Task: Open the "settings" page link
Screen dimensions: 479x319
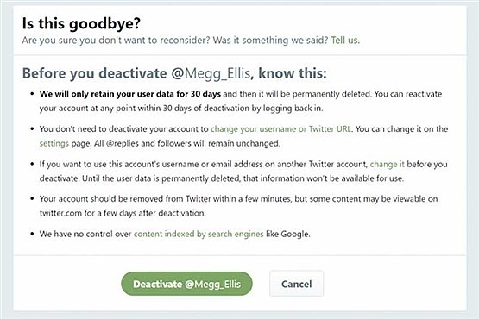Action: tap(54, 143)
